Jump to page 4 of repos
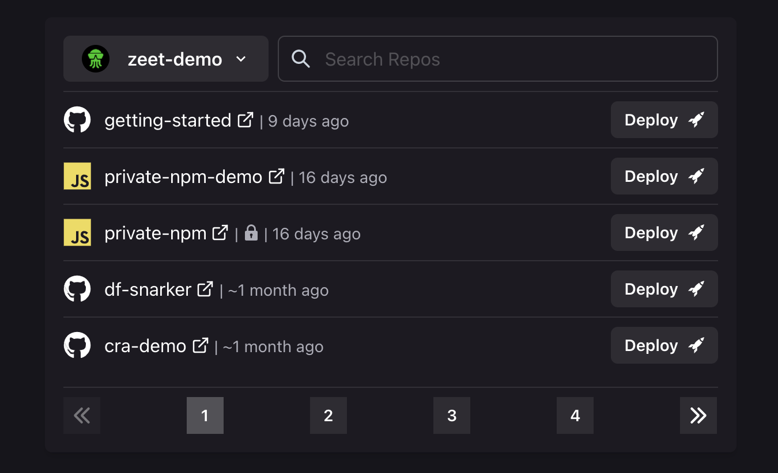 pyautogui.click(x=575, y=415)
